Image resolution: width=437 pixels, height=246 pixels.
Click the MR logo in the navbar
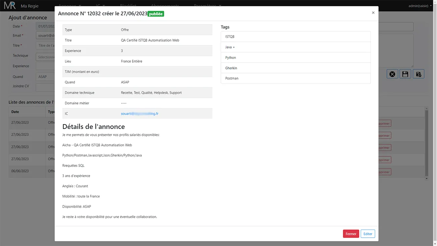10,6
